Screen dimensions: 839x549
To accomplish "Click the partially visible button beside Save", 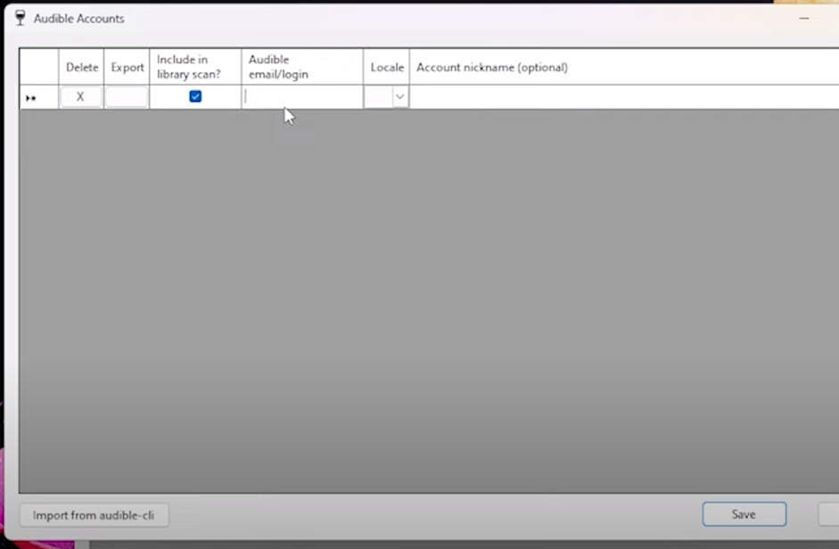I will point(829,514).
